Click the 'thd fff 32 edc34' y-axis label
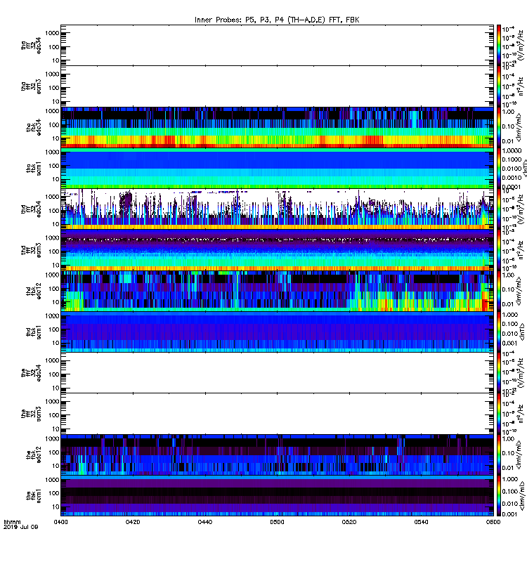 click(31, 209)
